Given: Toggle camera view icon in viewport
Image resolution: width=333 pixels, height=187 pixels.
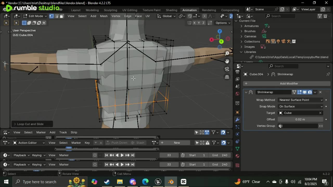Looking at the screenshot, I should pyautogui.click(x=227, y=69).
